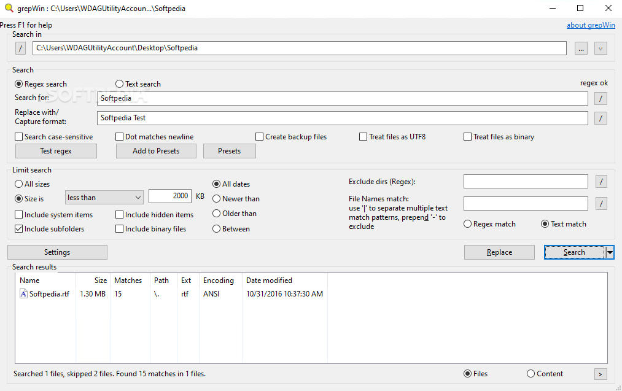Sort results by Size column header

point(93,281)
